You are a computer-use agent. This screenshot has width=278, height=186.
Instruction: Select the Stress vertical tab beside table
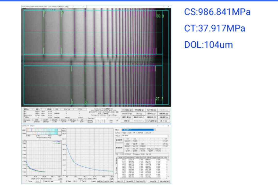(x=117, y=170)
